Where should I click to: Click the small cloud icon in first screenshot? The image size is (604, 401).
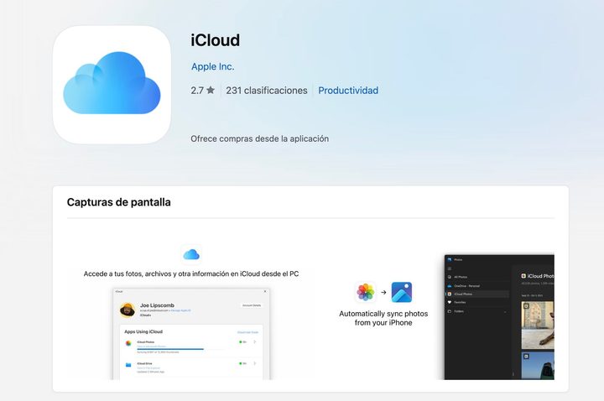tap(191, 254)
